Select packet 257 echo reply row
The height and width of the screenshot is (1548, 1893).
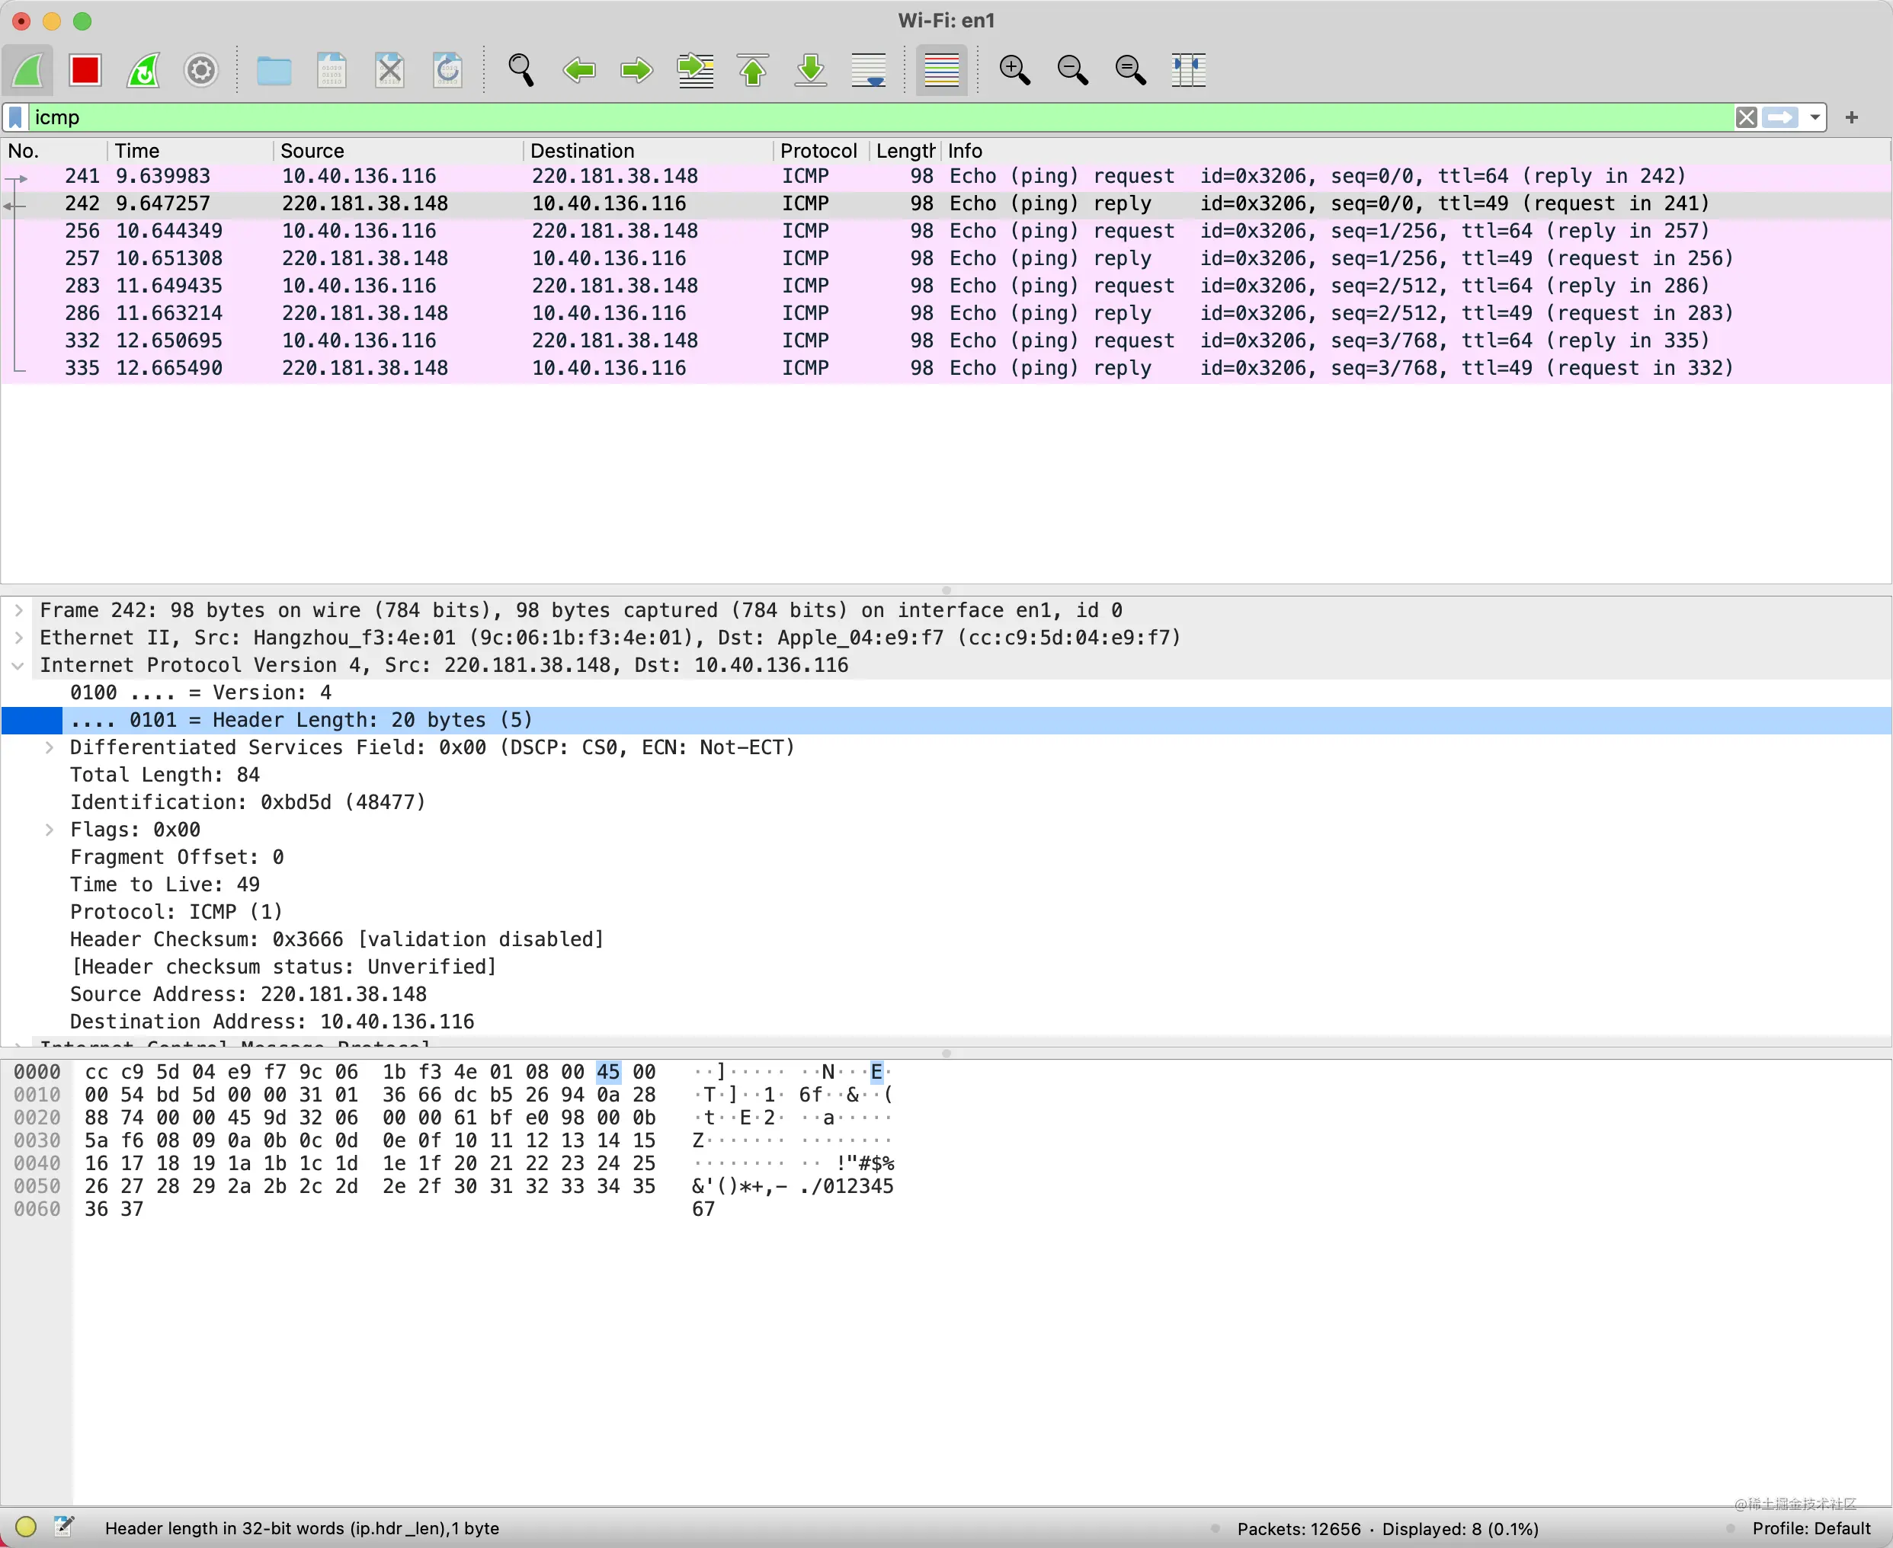[946, 258]
